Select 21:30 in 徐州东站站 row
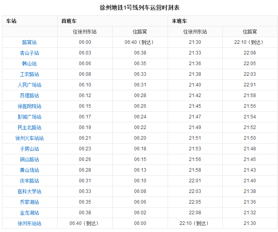The height and width of the screenshot is (232, 278). [250, 223]
